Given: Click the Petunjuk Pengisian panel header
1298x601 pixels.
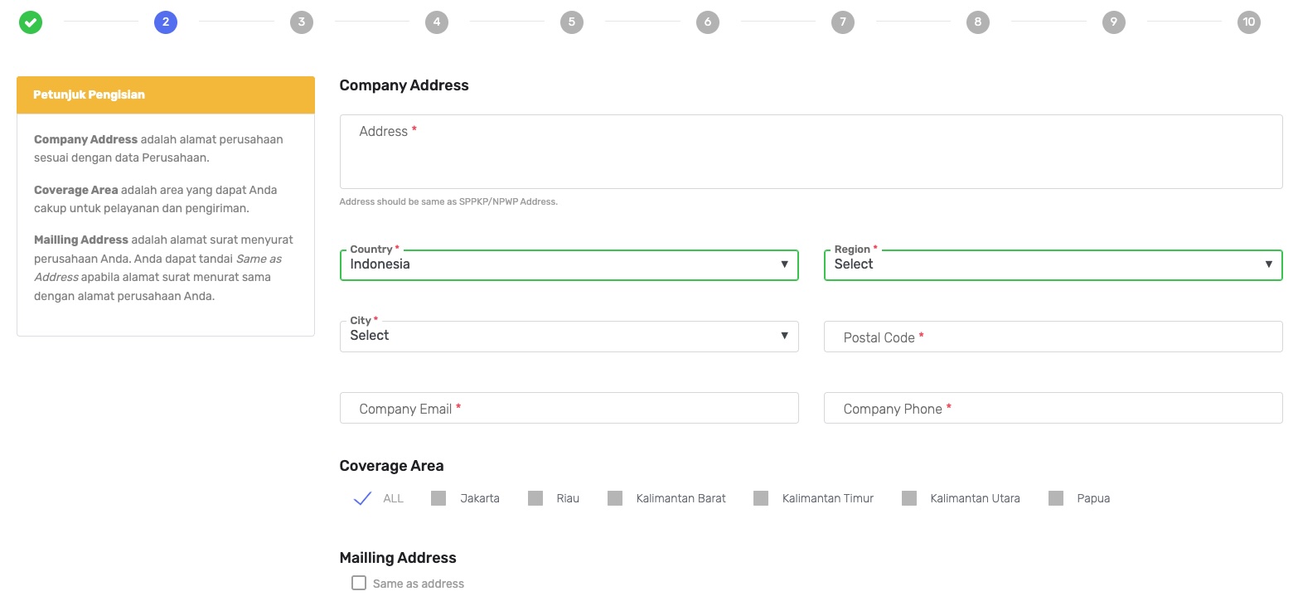Looking at the screenshot, I should point(166,95).
